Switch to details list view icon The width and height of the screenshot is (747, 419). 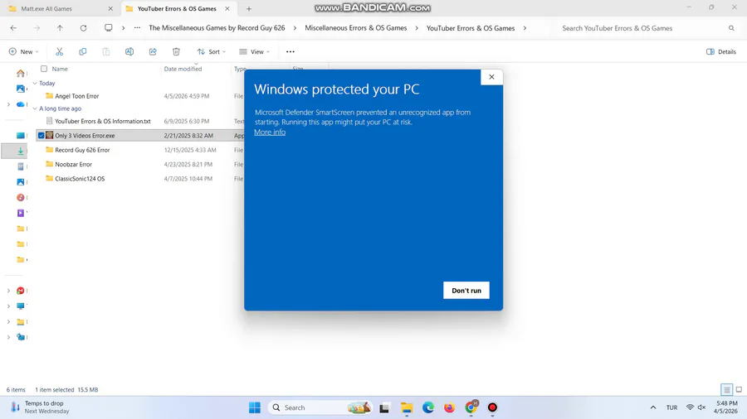(x=726, y=390)
